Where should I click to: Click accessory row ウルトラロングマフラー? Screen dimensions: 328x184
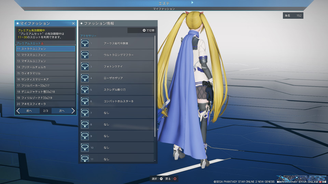[117, 55]
